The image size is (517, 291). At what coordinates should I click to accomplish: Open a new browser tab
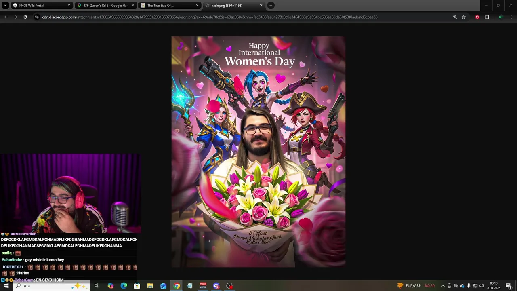coord(271,5)
